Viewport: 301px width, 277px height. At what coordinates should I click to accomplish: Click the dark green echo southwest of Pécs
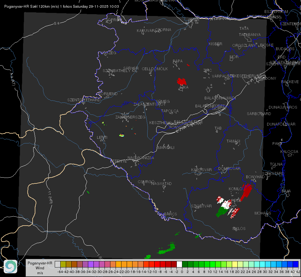[x=222, y=212]
